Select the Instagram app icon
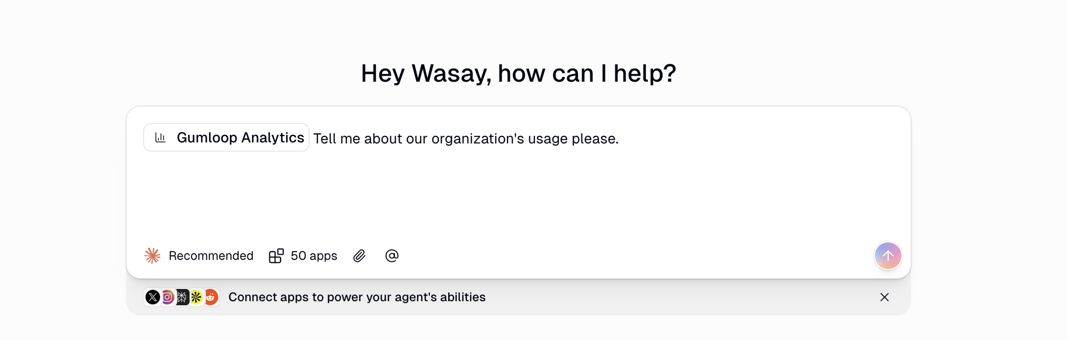1067x340 pixels. [x=168, y=297]
